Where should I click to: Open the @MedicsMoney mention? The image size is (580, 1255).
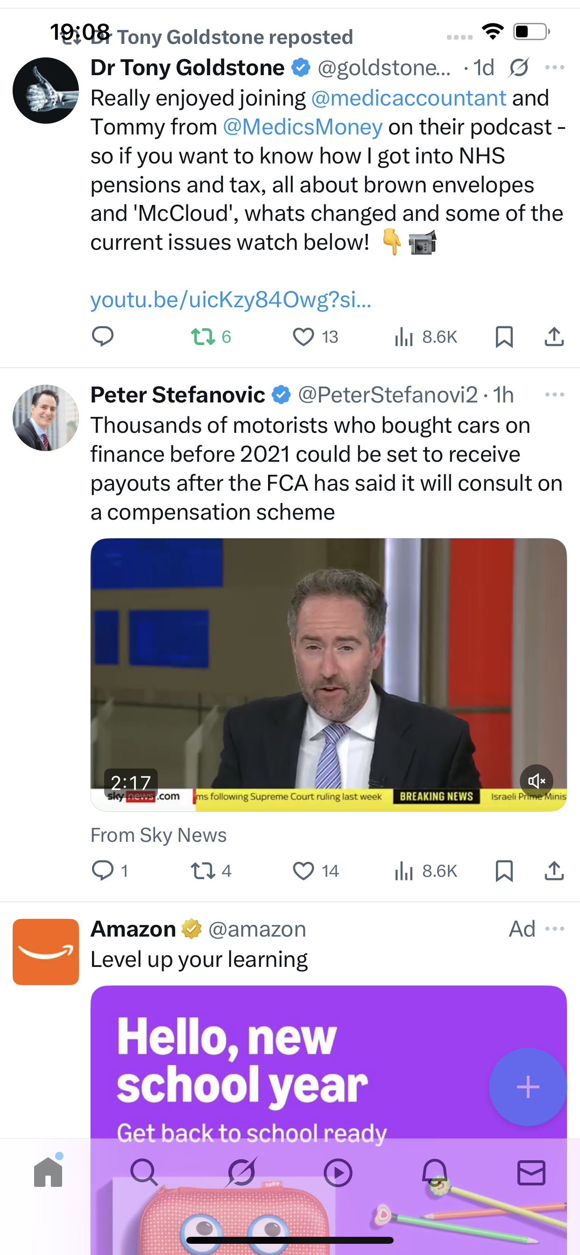(x=302, y=127)
